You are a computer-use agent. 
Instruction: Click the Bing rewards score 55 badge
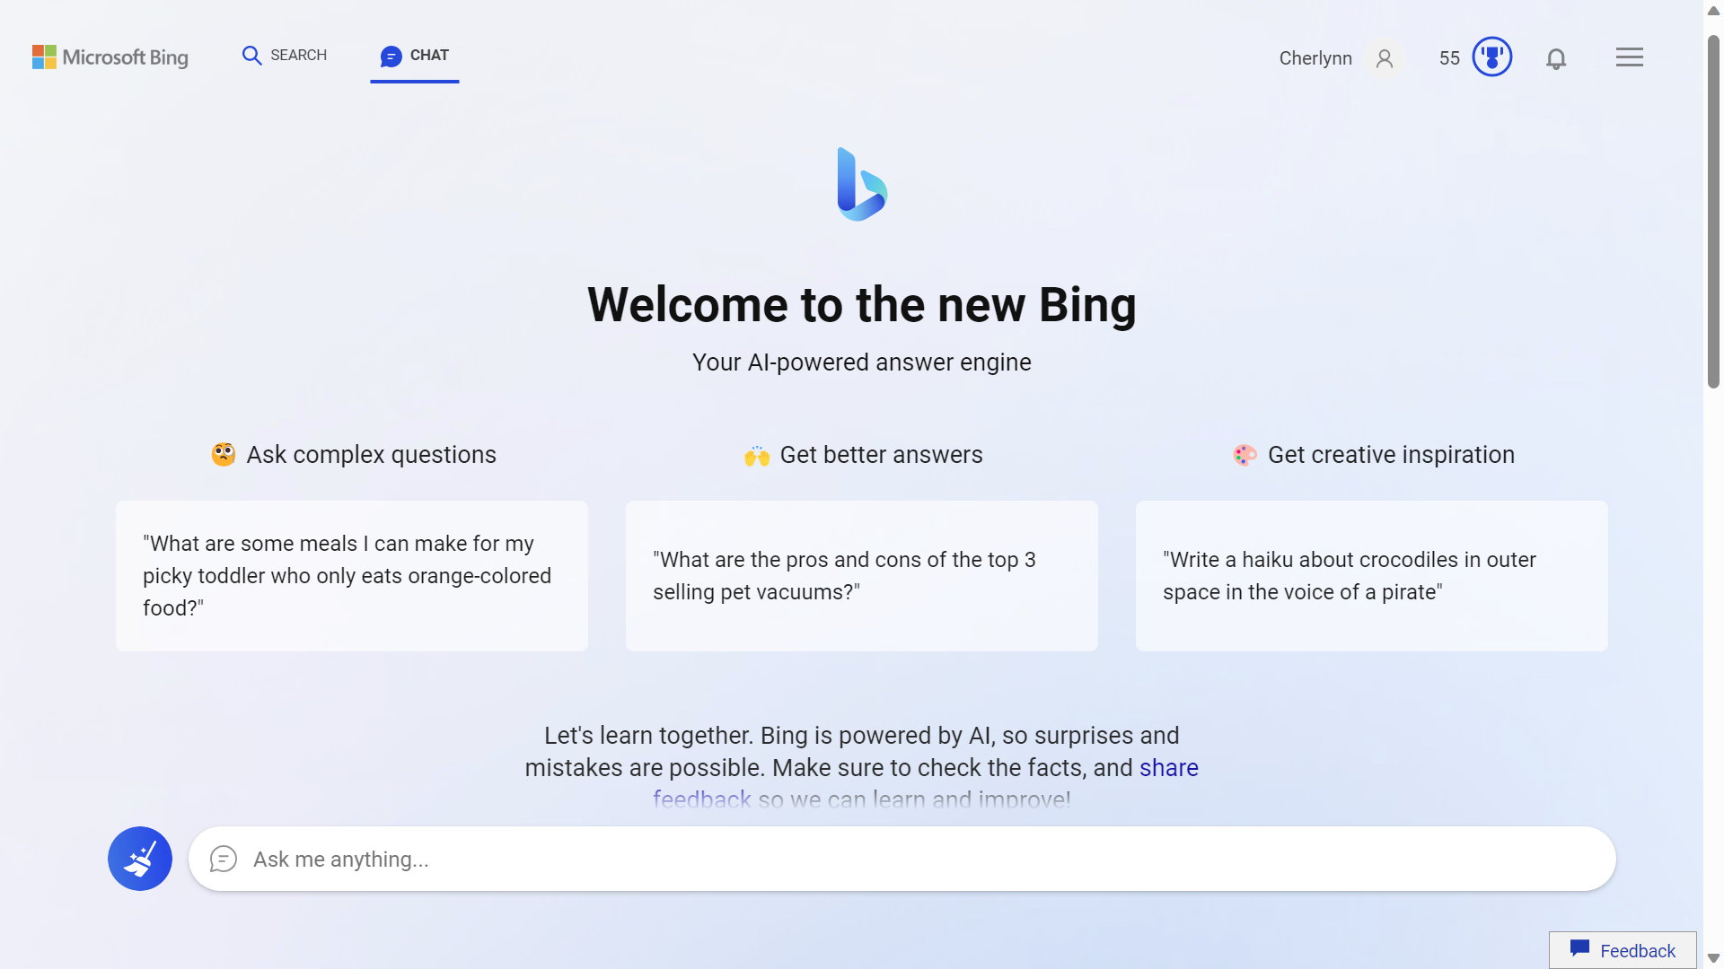(1476, 56)
